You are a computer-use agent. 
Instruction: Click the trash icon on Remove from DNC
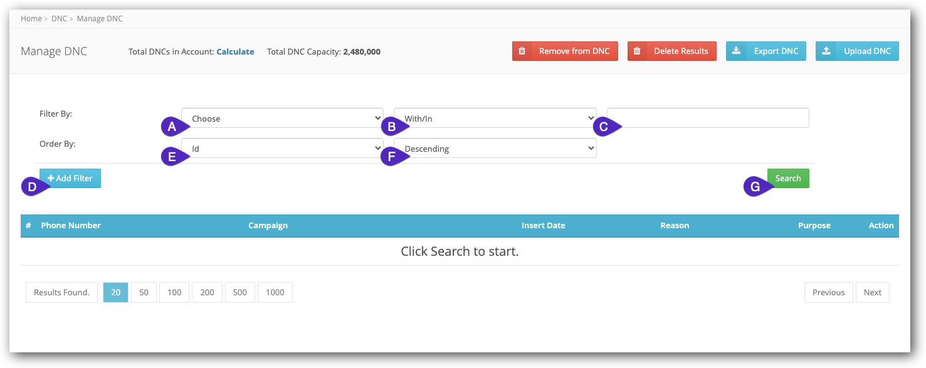point(523,51)
